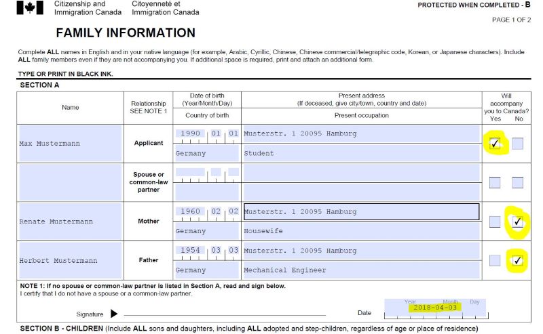Screen dimensions: 543x334
Task: Click the Father relationship label
Action: pyautogui.click(x=148, y=260)
